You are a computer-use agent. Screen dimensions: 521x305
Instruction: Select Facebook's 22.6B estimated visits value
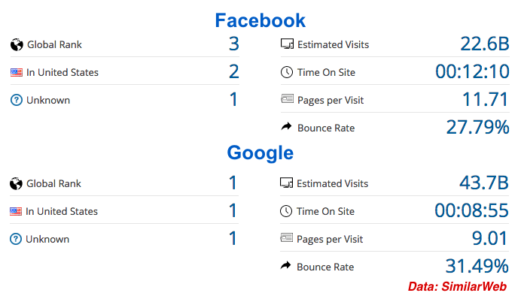pos(485,44)
